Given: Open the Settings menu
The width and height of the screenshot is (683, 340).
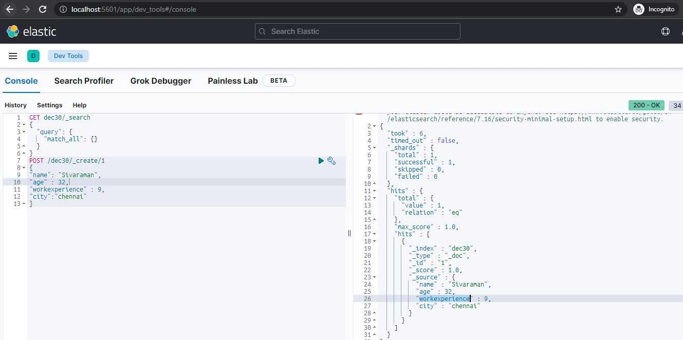Looking at the screenshot, I should pos(49,105).
